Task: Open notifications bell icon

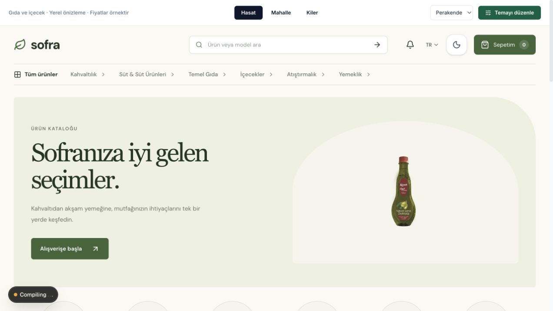Action: (x=410, y=45)
